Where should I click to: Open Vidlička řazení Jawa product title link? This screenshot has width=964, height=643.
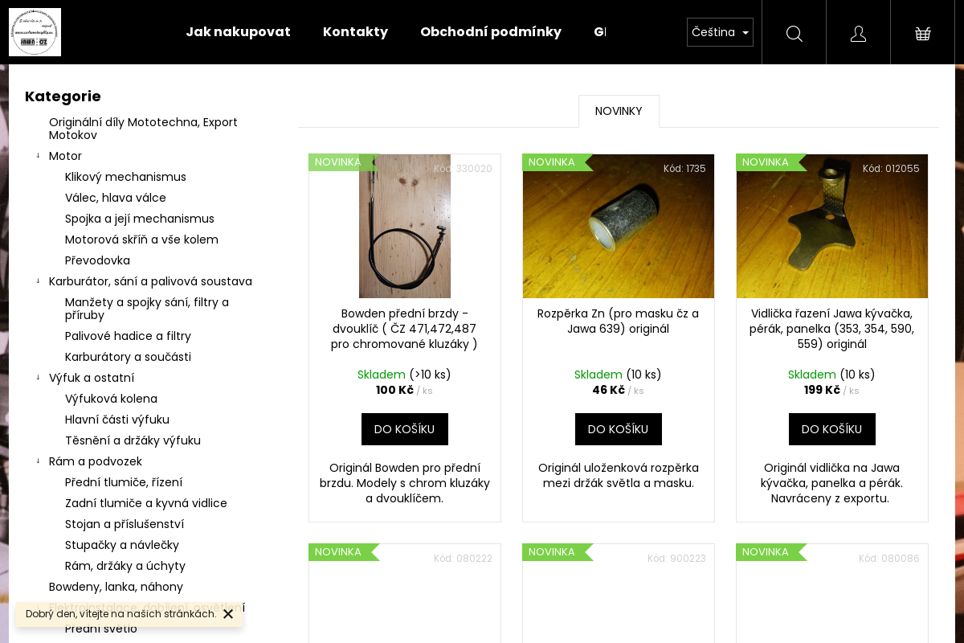832,329
